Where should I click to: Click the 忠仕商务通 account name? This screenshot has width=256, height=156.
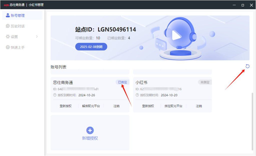(x=63, y=83)
